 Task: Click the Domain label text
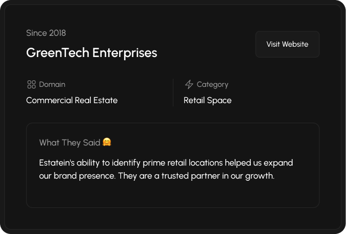coord(52,84)
